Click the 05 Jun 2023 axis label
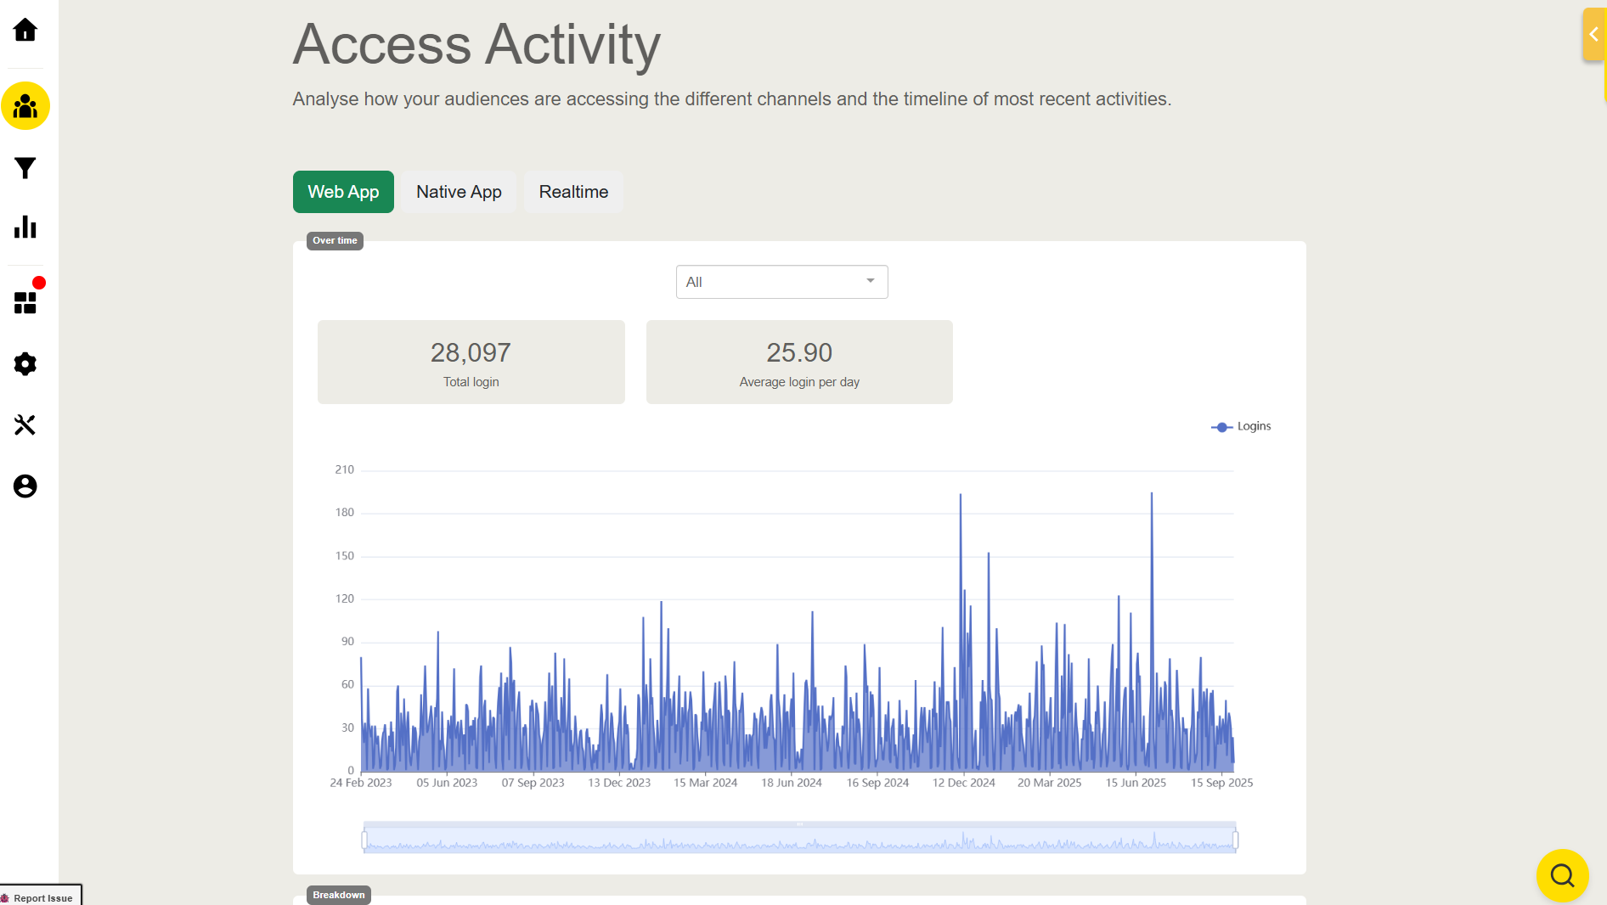 (447, 783)
